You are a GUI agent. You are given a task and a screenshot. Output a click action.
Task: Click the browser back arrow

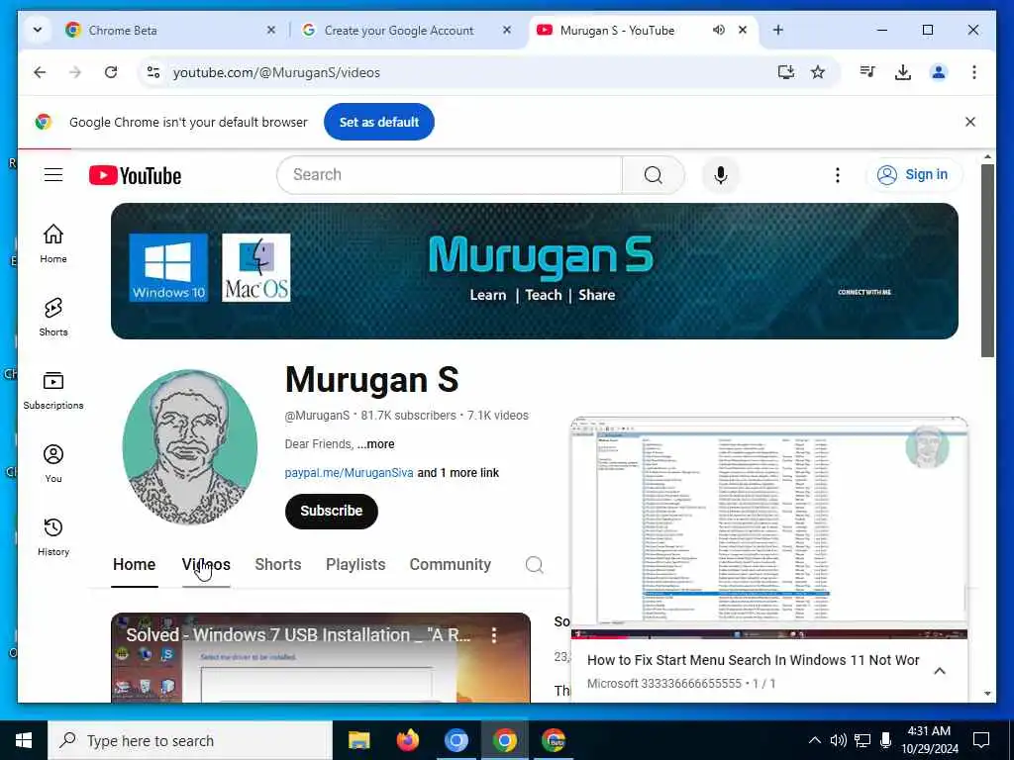[40, 72]
